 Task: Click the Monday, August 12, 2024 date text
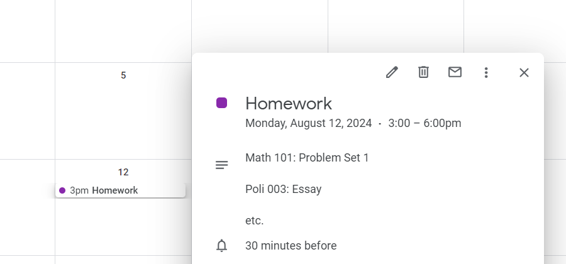308,123
